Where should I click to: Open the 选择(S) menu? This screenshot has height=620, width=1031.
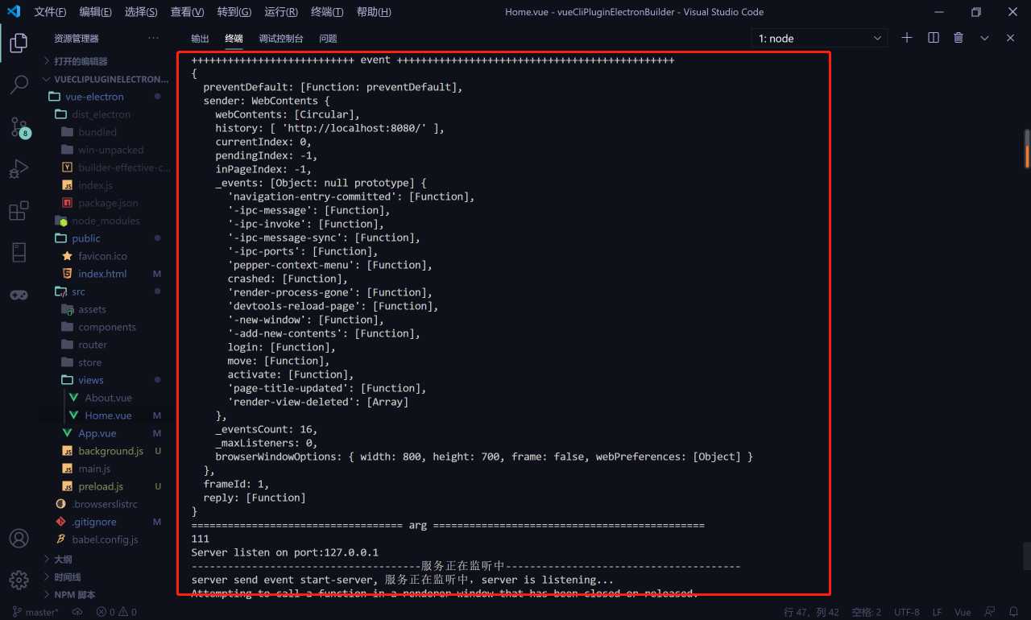coord(142,12)
